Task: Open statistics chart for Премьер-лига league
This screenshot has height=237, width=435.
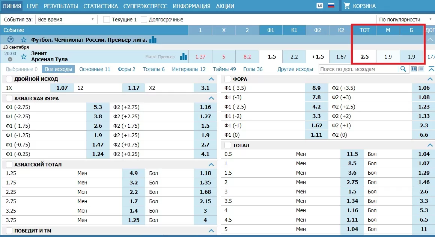Action: click(153, 40)
